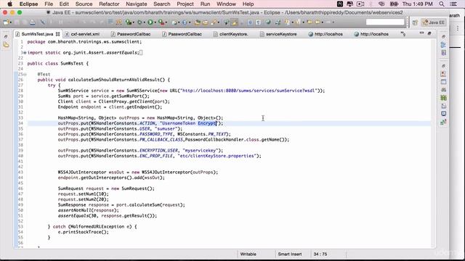Viewport: 465px width, 261px height.
Task: Open the Project menu
Action: [x=185, y=4]
